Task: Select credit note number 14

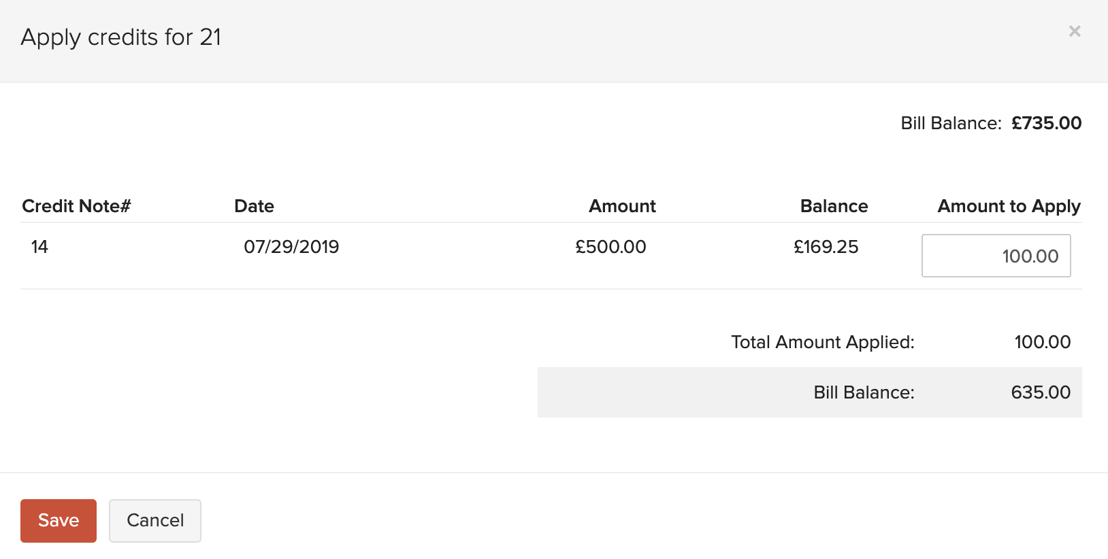Action: pyautogui.click(x=39, y=247)
